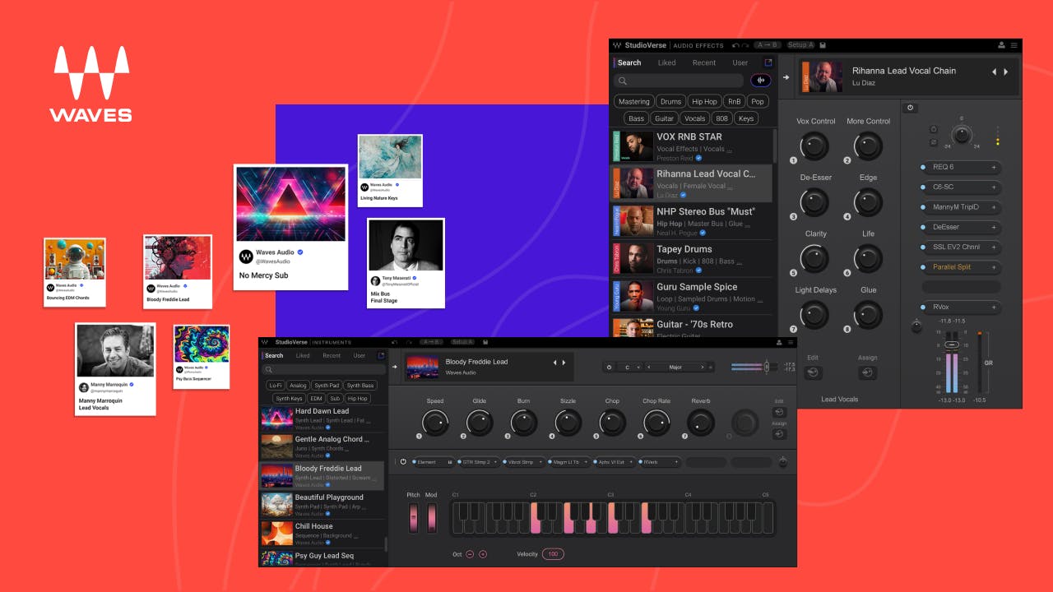Click the save disk icon in StudioVerse Instruments header
1053x592 pixels.
(x=485, y=341)
